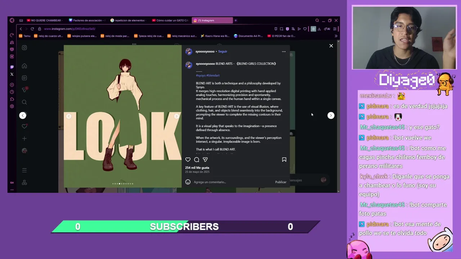461x259 pixels.
Task: Open Instagram notifications heart
Action: point(24,126)
